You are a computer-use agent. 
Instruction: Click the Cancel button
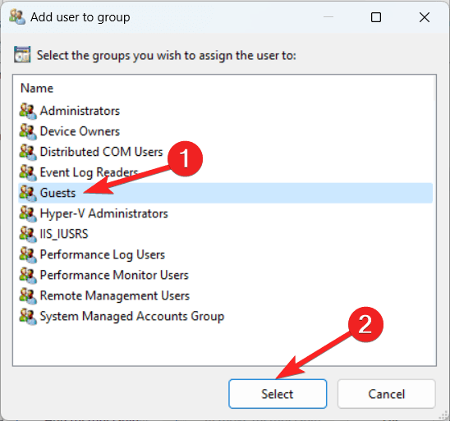387,394
